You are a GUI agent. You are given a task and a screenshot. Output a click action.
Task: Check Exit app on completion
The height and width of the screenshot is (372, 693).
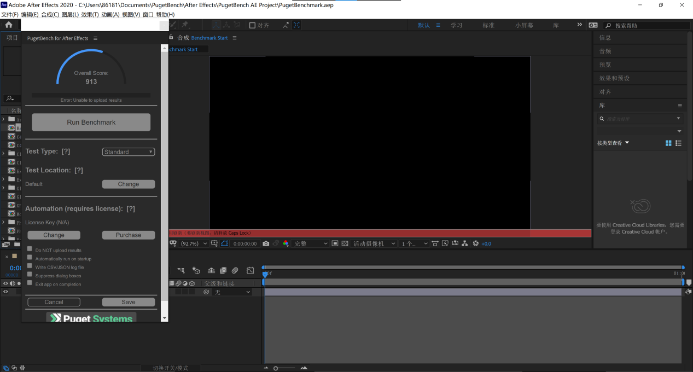click(x=30, y=283)
